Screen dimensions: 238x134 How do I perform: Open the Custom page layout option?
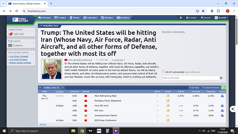16,45
